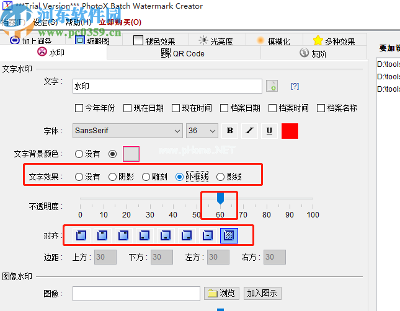Click the insert symbol icon beside text field
The image size is (400, 311).
click(x=272, y=86)
